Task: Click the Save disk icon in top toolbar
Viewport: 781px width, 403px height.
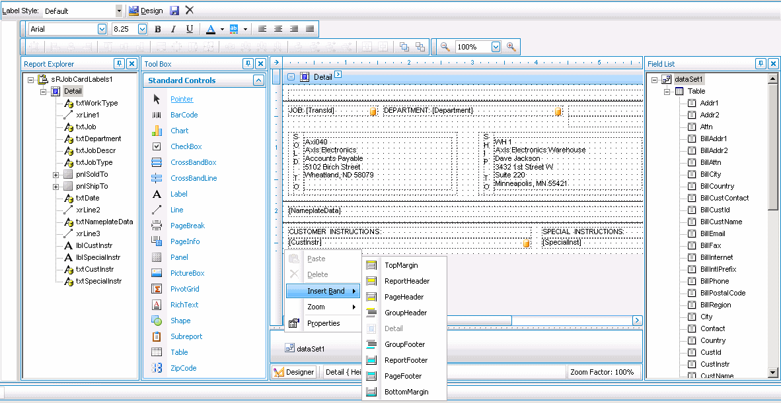Action: (x=174, y=11)
